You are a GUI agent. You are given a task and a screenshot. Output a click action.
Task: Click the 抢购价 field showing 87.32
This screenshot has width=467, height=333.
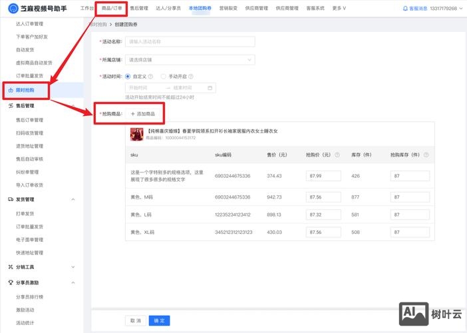[323, 214]
